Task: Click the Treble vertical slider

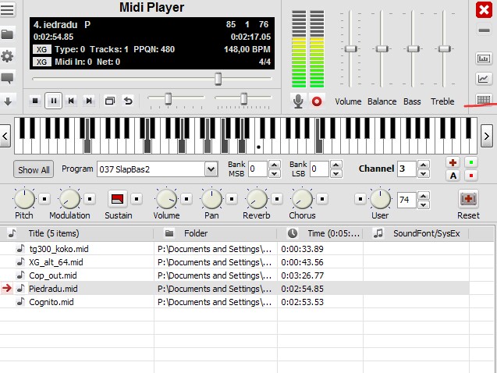Action: [x=444, y=48]
